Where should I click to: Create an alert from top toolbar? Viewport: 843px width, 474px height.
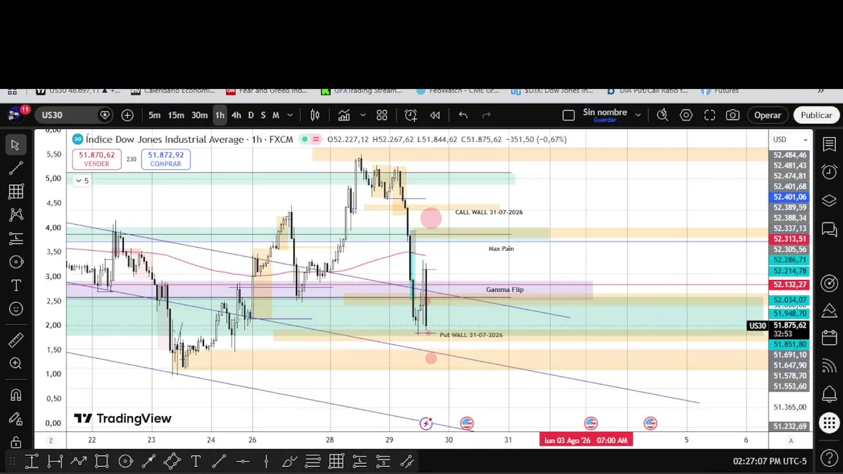[x=410, y=115]
